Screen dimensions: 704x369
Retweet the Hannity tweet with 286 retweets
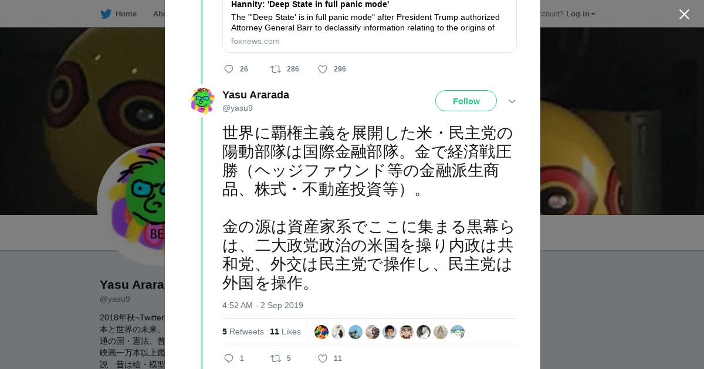click(x=275, y=69)
